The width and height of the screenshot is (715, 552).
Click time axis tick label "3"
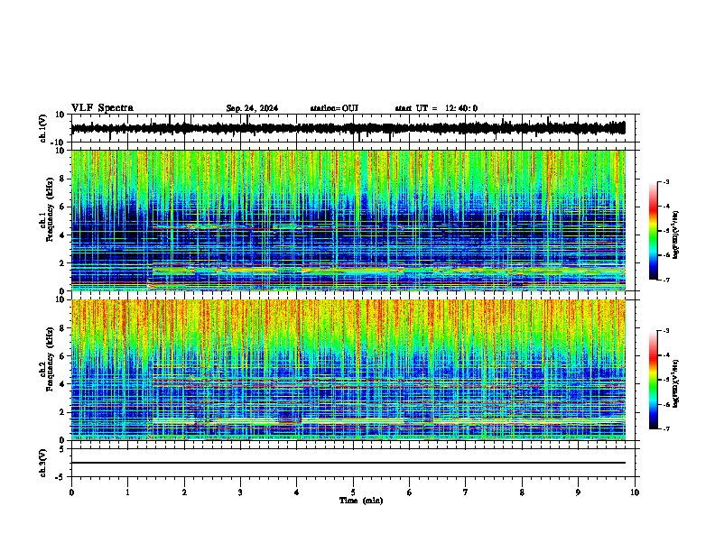(x=240, y=492)
